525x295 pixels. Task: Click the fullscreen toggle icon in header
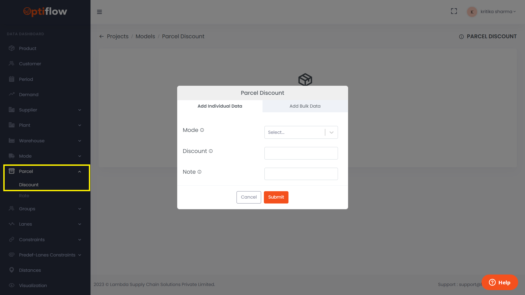[x=454, y=11]
